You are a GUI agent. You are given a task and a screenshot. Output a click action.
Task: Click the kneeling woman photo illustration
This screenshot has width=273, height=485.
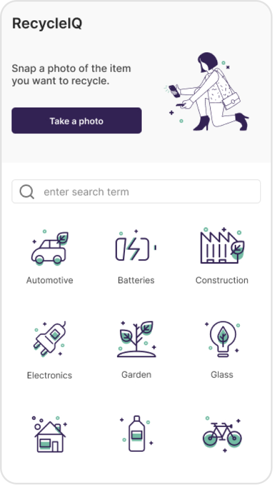coord(207,92)
